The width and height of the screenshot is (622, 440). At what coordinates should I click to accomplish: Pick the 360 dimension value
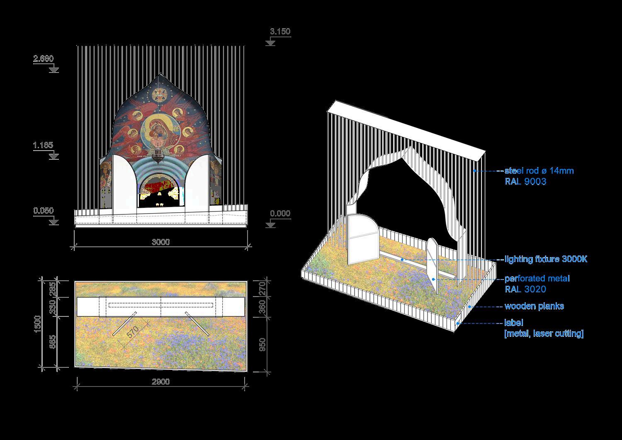[262, 307]
